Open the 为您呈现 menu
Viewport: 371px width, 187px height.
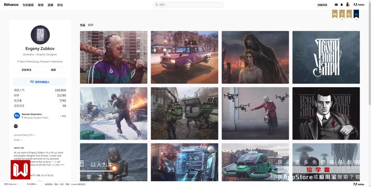(x=28, y=5)
